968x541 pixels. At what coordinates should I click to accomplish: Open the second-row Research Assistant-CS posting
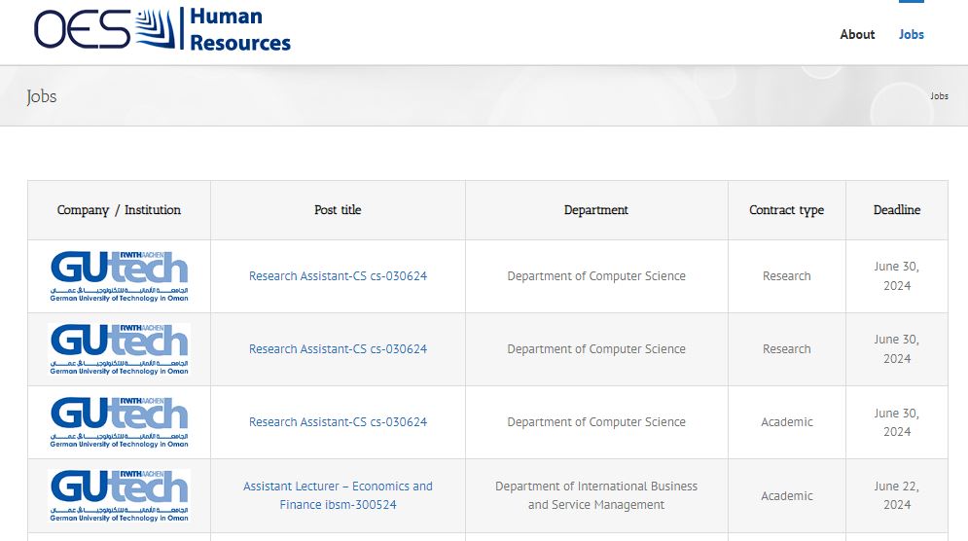[x=338, y=349]
